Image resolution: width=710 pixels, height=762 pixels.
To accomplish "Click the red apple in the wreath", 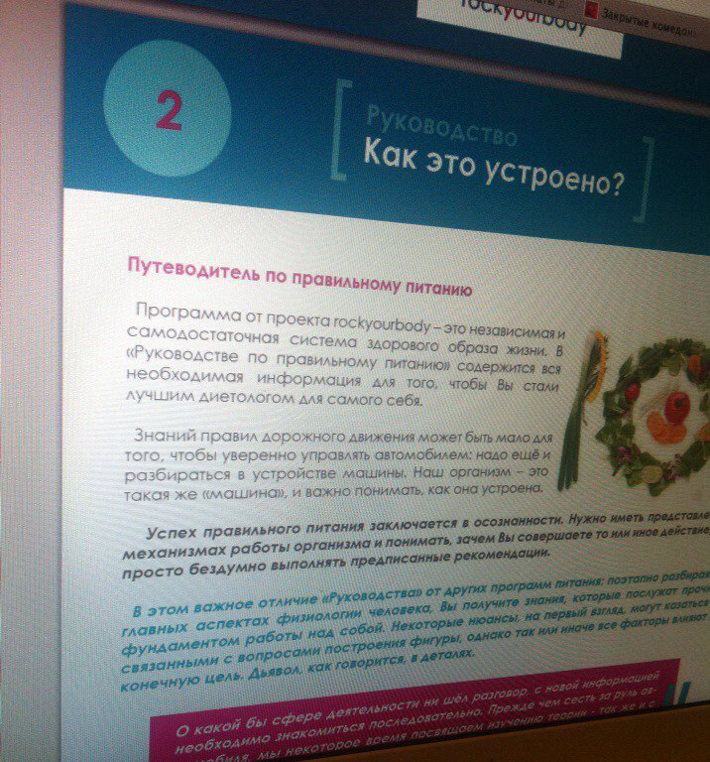I will click(x=678, y=405).
